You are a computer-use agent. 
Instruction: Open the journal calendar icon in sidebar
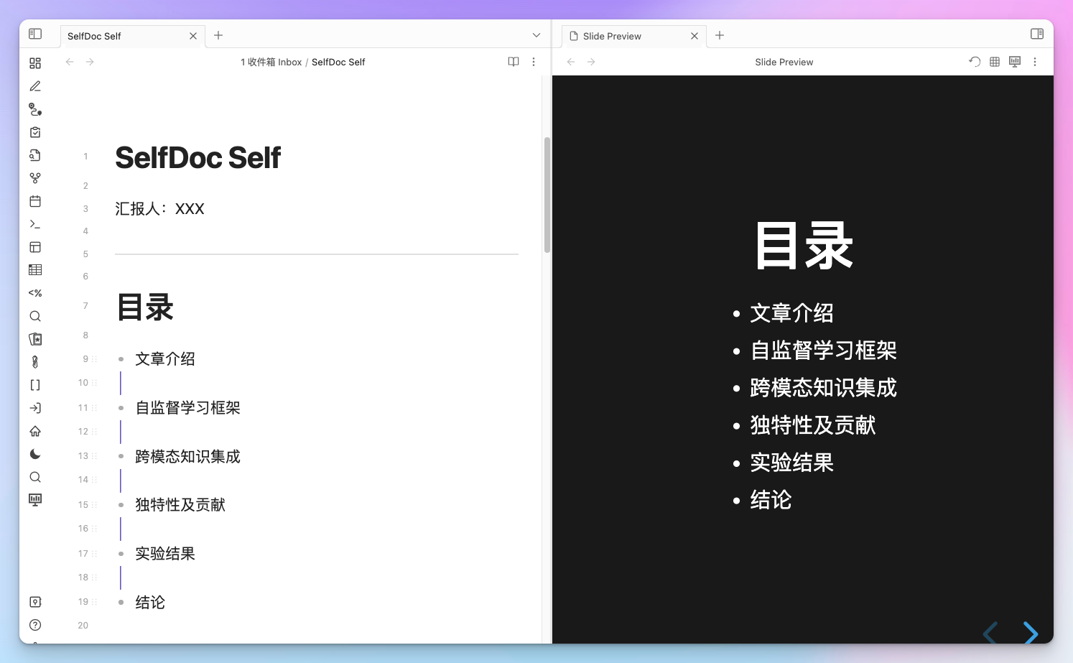pyautogui.click(x=35, y=201)
